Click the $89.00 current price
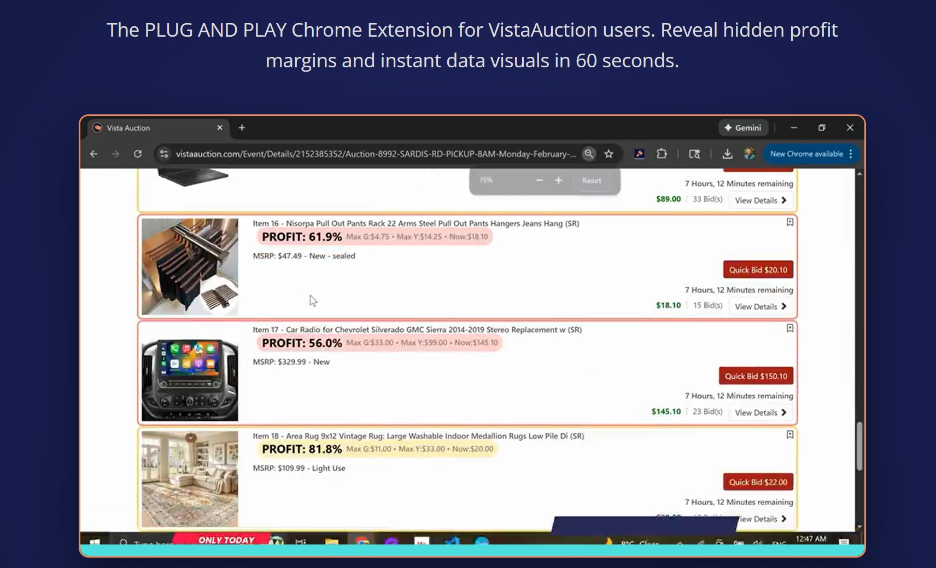 668,199
